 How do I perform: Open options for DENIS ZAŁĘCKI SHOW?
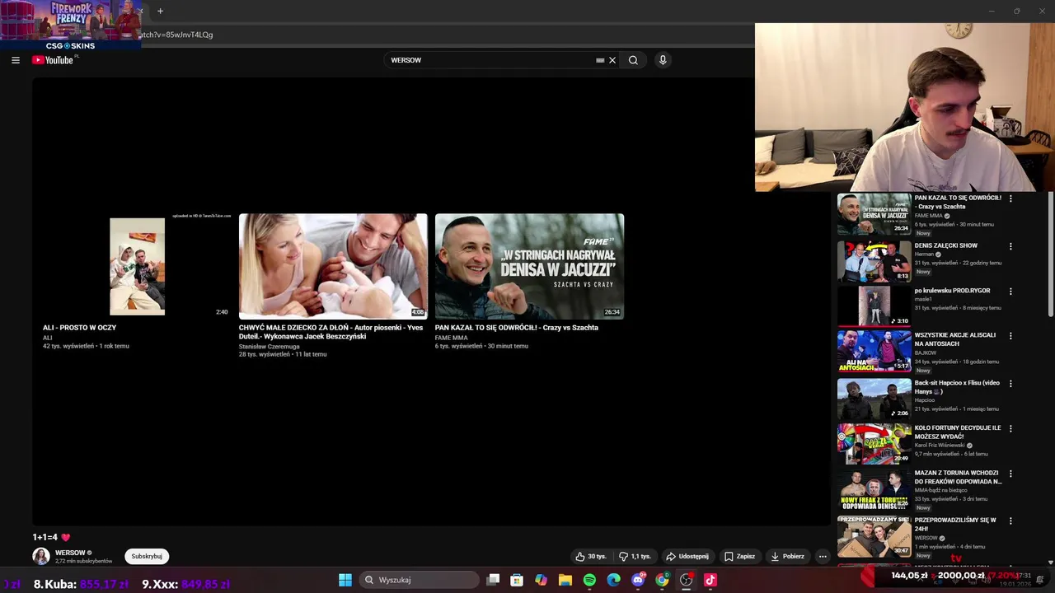coord(1010,246)
